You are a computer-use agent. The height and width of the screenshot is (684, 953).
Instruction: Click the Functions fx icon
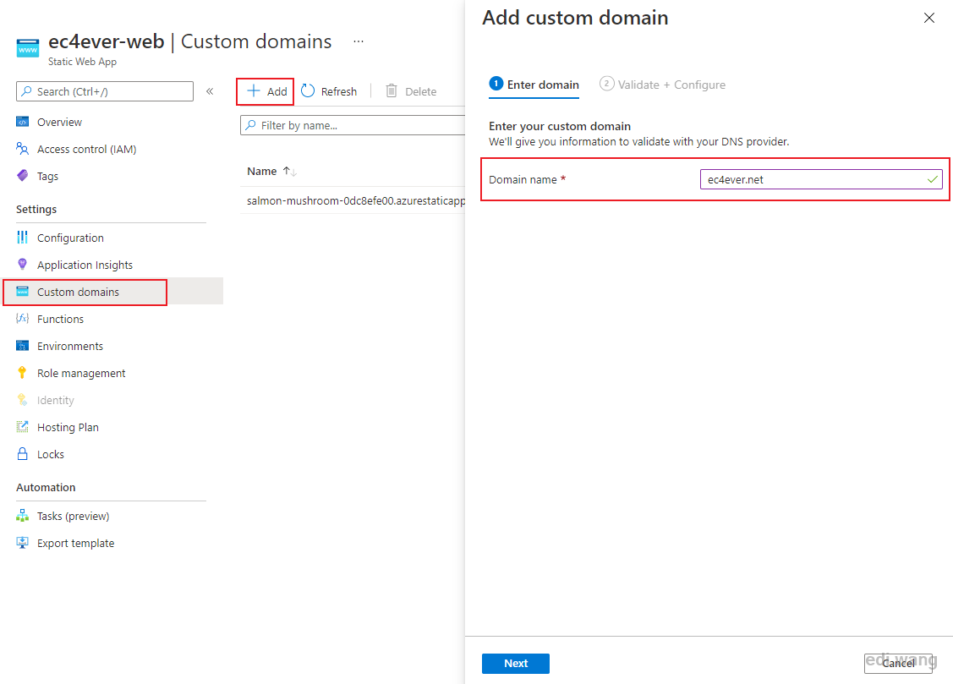click(23, 318)
